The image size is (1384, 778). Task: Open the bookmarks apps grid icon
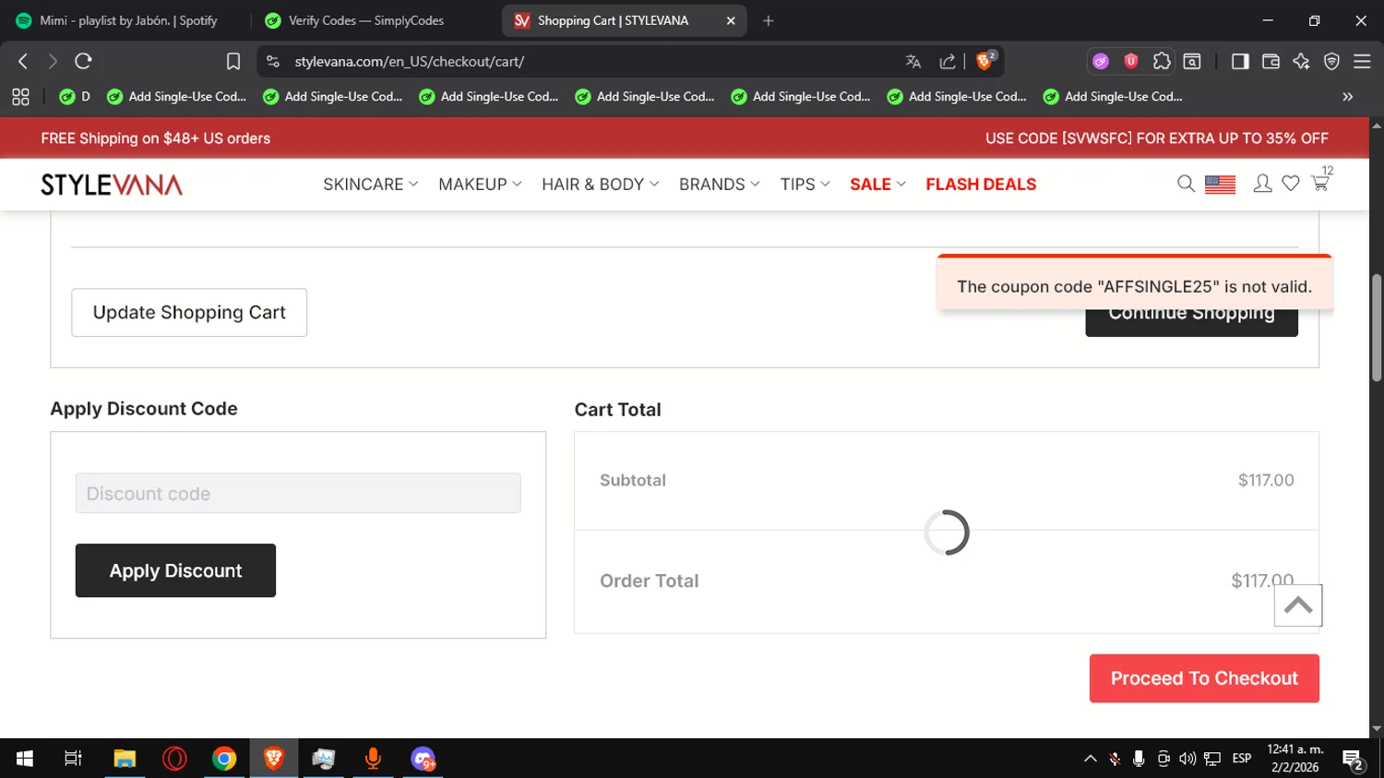click(x=20, y=96)
